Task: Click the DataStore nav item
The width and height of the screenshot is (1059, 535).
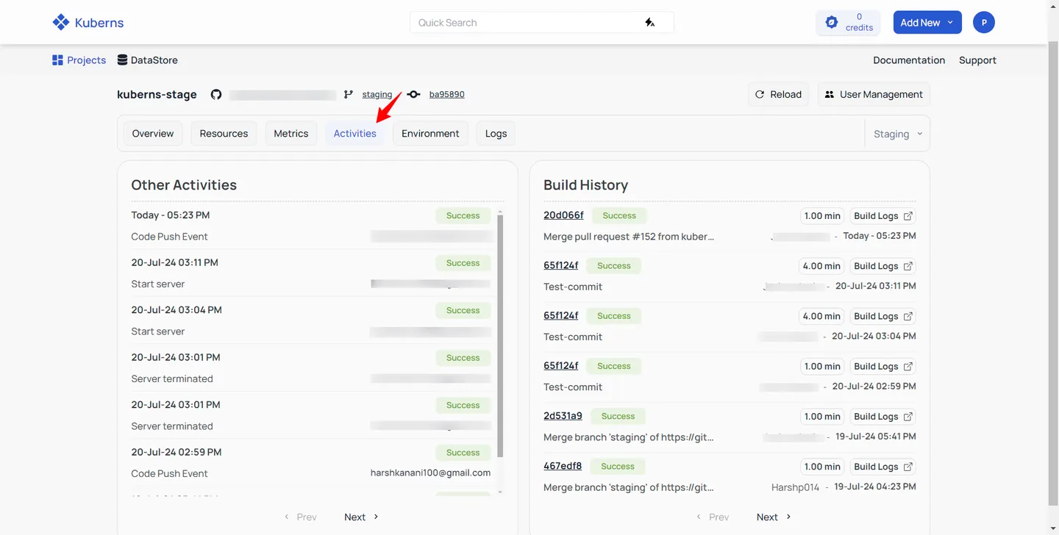Action: (147, 60)
